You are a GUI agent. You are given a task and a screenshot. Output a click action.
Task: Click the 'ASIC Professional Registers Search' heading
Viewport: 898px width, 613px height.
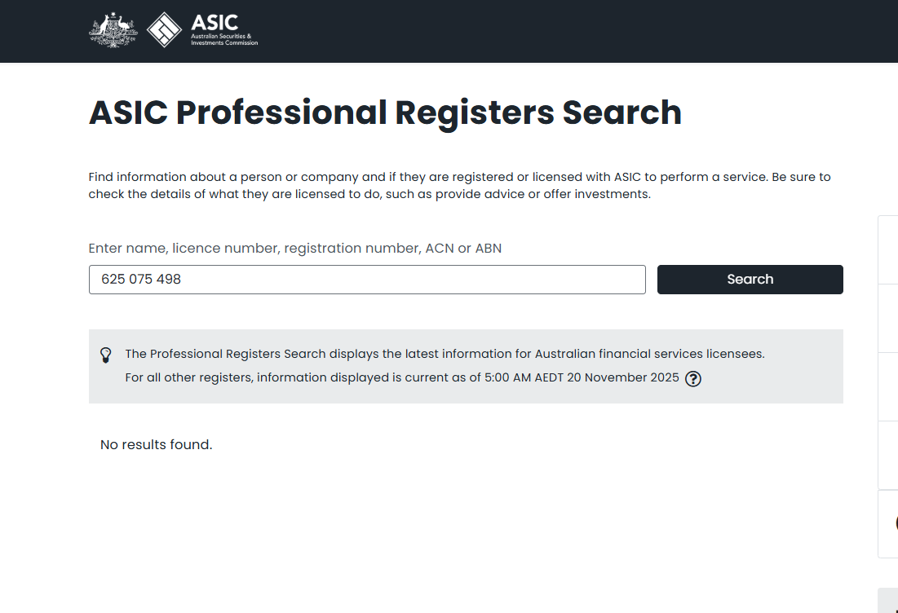coord(385,112)
